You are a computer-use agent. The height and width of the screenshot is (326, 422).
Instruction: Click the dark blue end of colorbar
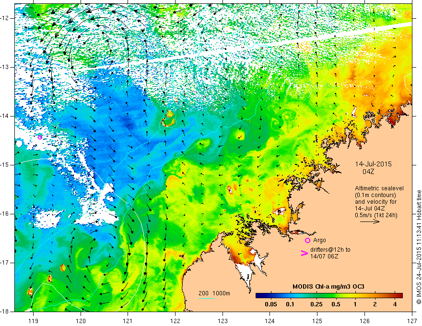click(259, 296)
